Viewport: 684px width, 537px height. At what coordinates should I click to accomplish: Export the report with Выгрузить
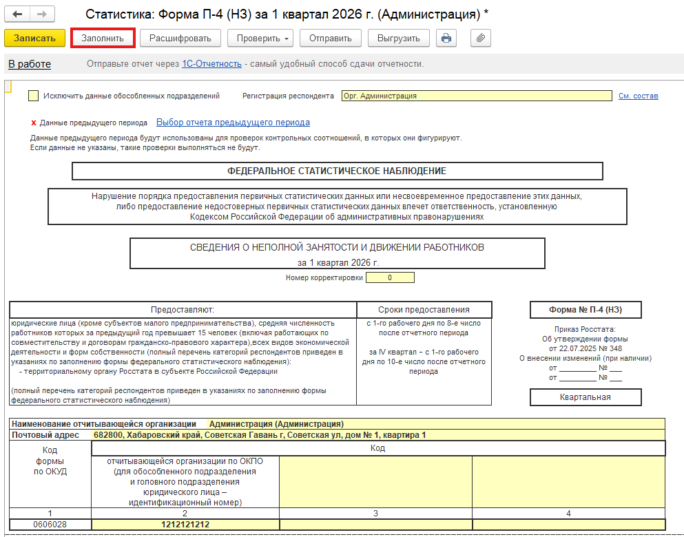click(399, 38)
